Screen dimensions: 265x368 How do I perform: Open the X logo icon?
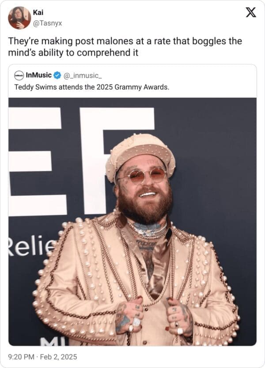point(251,12)
